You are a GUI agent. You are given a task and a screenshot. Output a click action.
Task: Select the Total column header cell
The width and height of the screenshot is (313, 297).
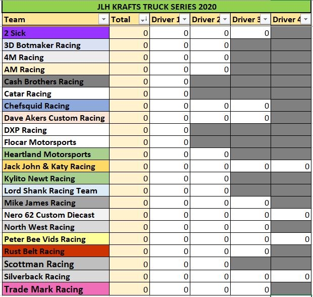point(130,19)
